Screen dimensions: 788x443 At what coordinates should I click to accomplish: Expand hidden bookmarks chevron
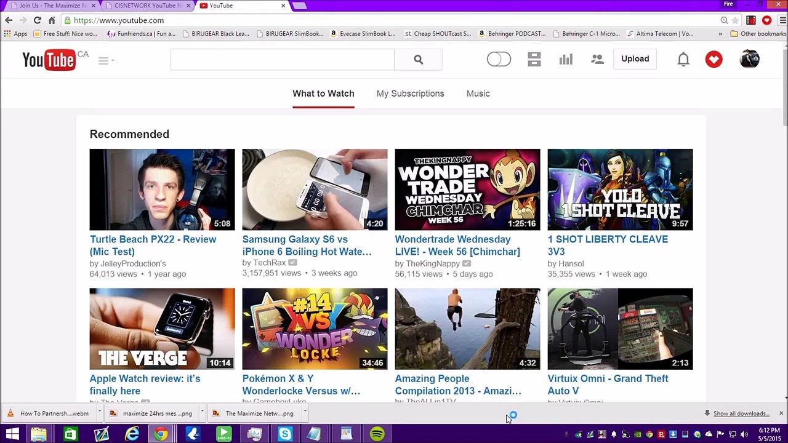pyautogui.click(x=720, y=34)
